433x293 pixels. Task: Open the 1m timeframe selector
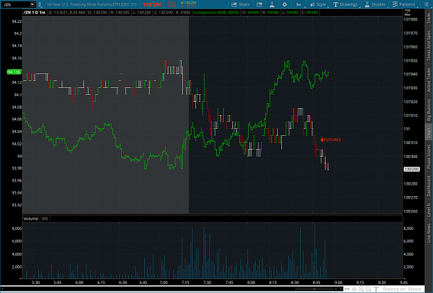[x=299, y=4]
